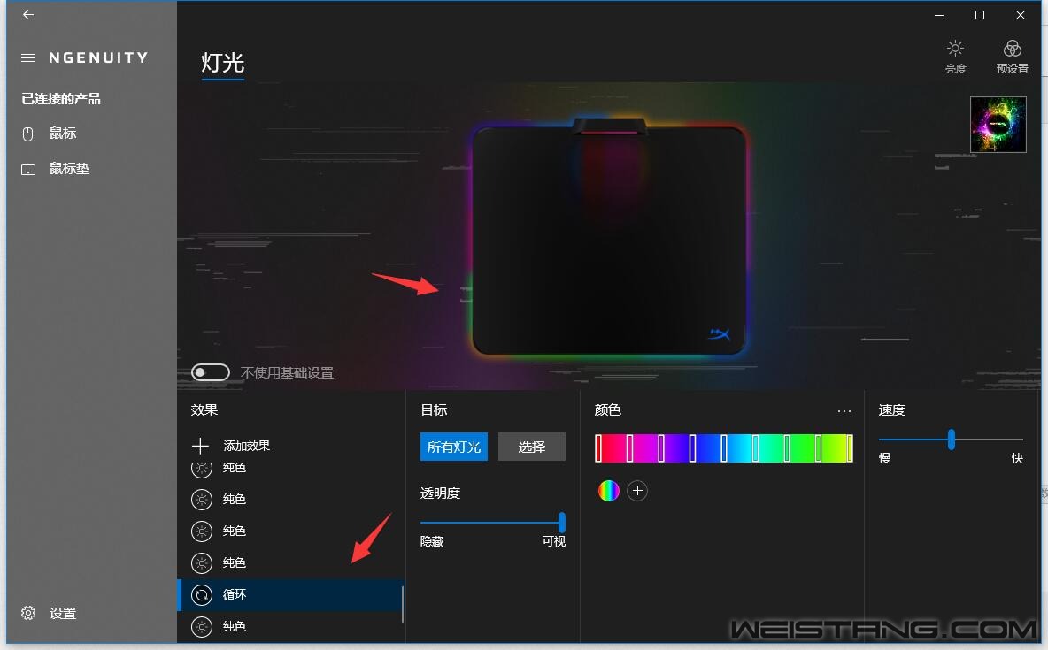Pick the round rainbow color swatch
Screen dimensions: 1048x650
click(x=608, y=491)
